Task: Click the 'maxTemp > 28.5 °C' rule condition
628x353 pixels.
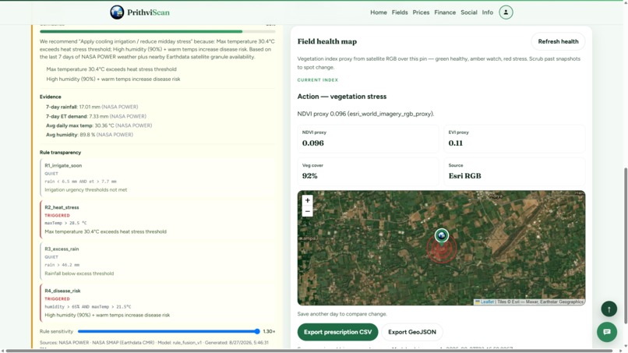Action: tap(65, 223)
